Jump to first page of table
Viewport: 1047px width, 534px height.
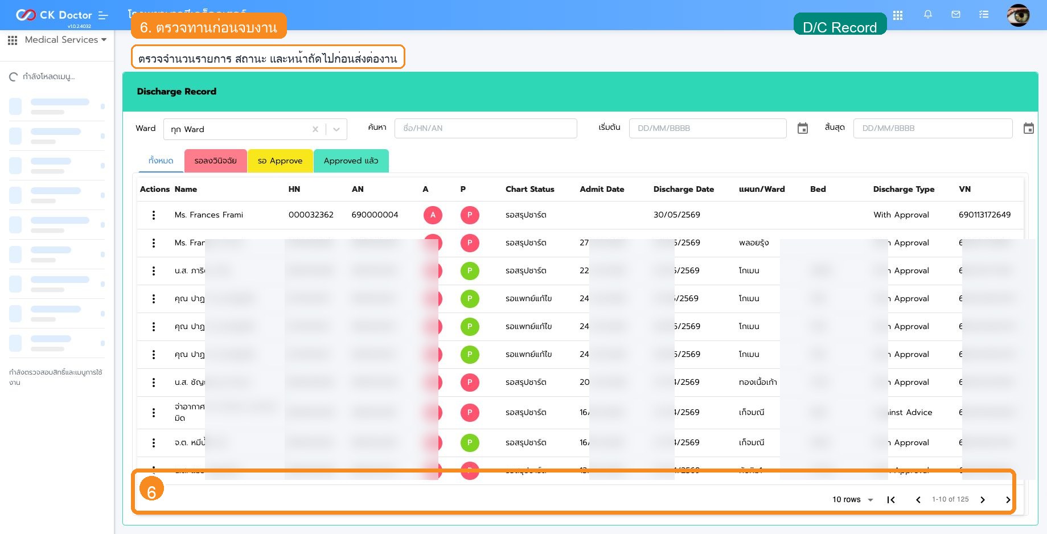[891, 500]
